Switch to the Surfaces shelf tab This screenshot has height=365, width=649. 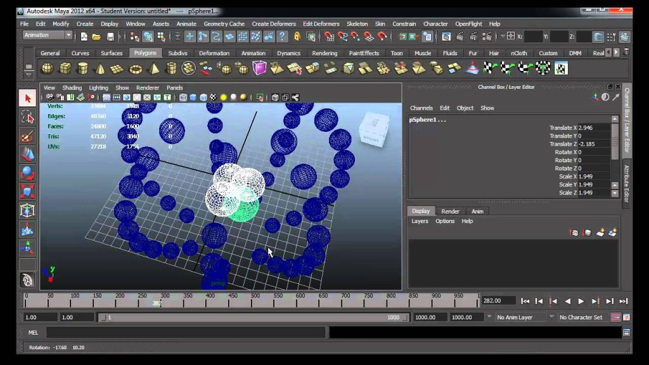click(x=112, y=53)
